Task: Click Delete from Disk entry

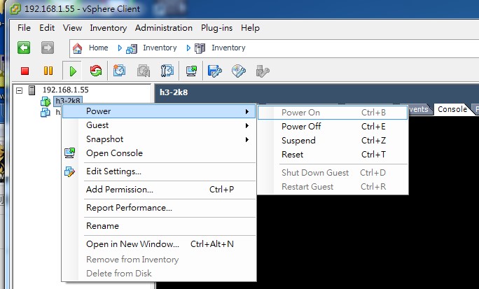Action: 159,273
